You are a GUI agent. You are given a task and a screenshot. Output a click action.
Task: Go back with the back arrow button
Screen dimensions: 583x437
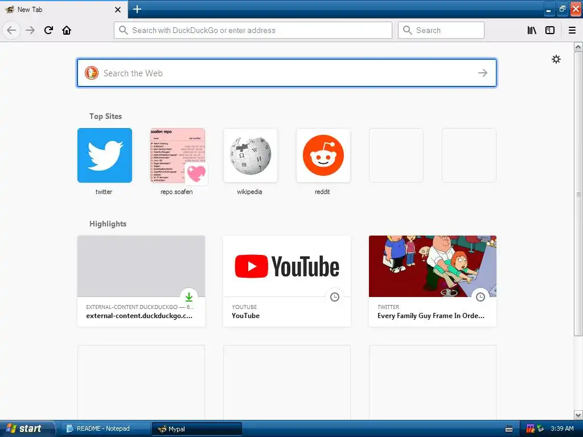click(x=11, y=30)
